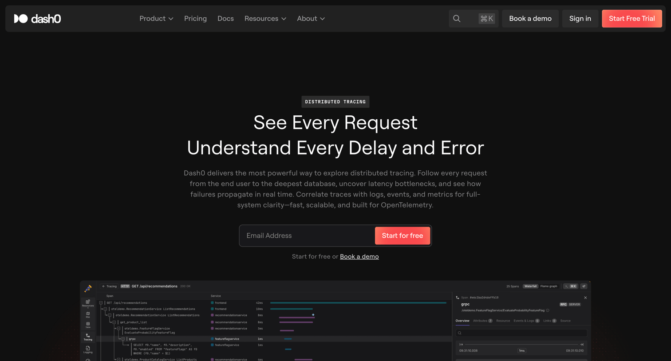Viewport: 671px width, 361px height.
Task: Click the blue diamond event marker
Action: click(313, 315)
